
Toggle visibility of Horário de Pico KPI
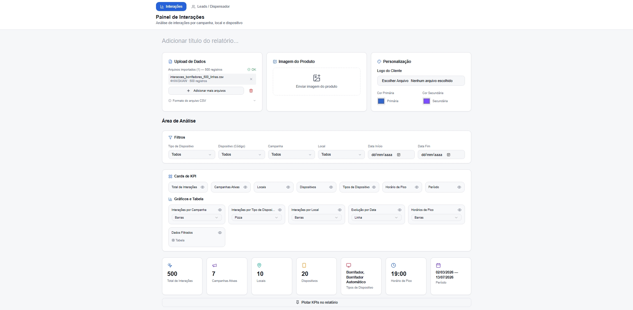[x=417, y=187]
